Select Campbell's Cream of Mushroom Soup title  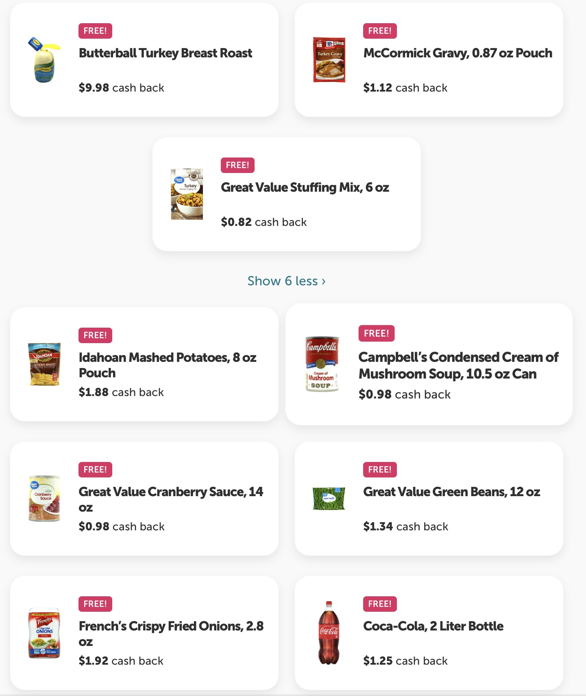click(x=459, y=366)
